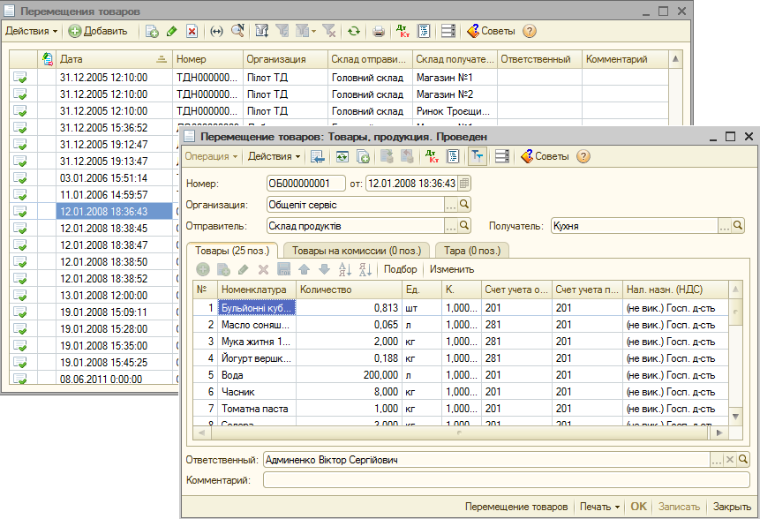Click the help icon in document window
760x519 pixels.
pos(583,156)
